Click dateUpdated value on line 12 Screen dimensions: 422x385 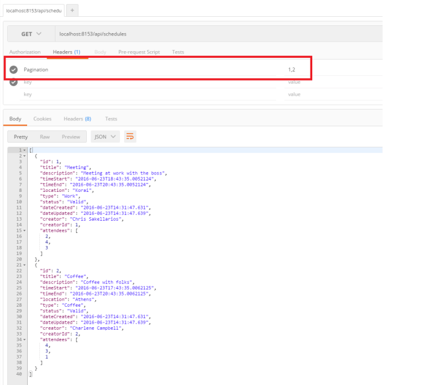[x=115, y=214]
